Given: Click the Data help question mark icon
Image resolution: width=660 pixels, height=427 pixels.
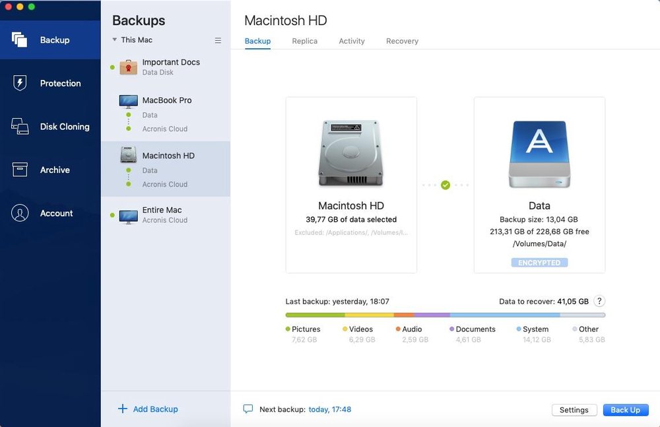Looking at the screenshot, I should coord(599,302).
